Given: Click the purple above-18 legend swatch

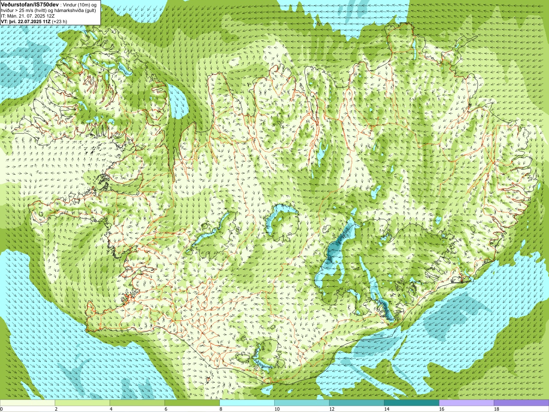Looking at the screenshot, I should pyautogui.click(x=522, y=403).
